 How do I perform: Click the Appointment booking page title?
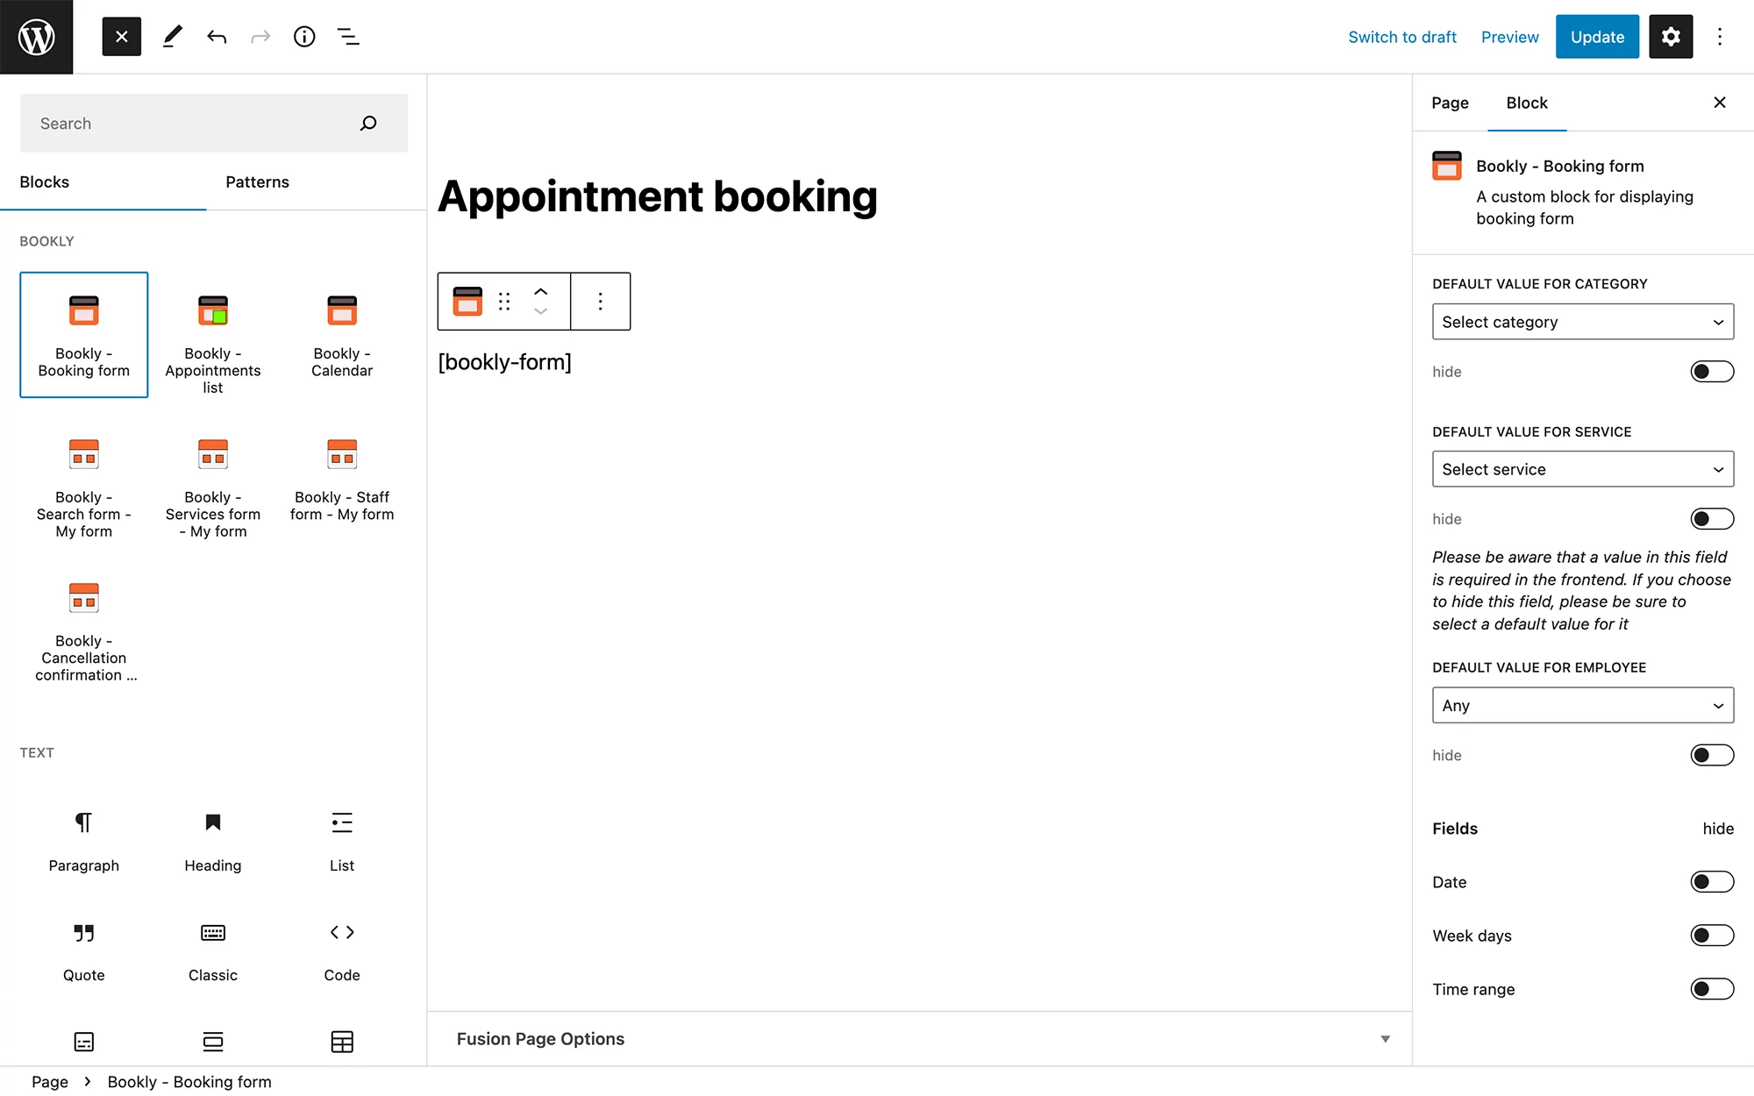click(x=658, y=196)
